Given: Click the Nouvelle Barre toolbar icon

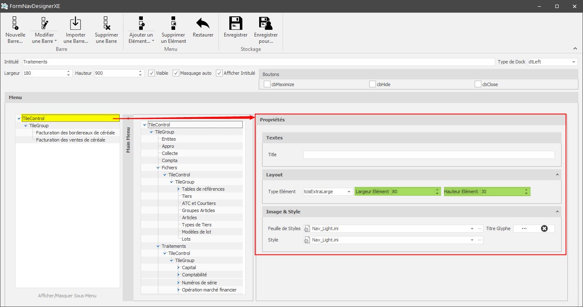Looking at the screenshot, I should point(15,23).
